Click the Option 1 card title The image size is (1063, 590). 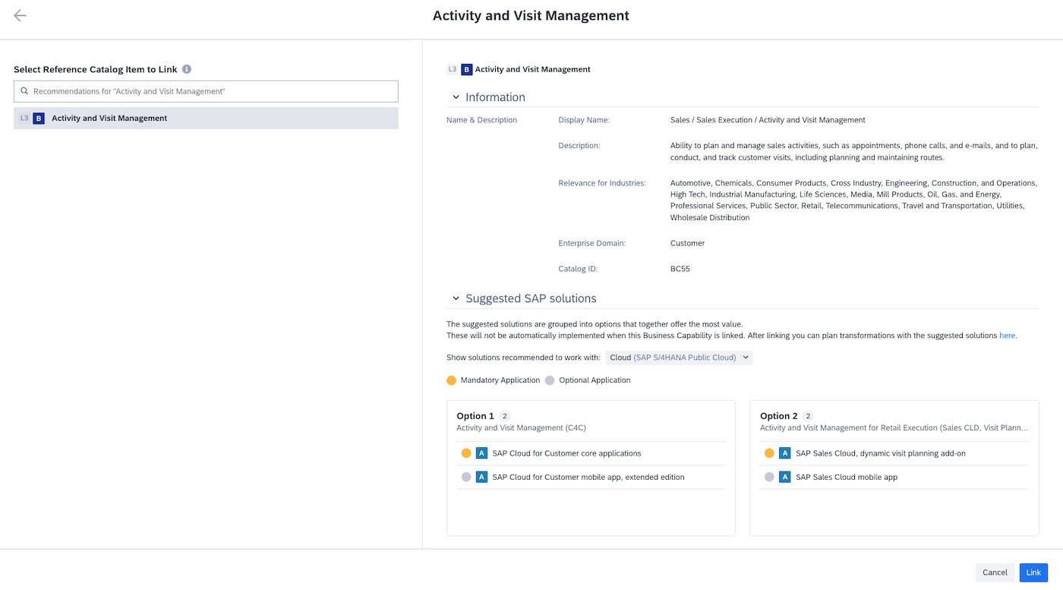pos(475,416)
